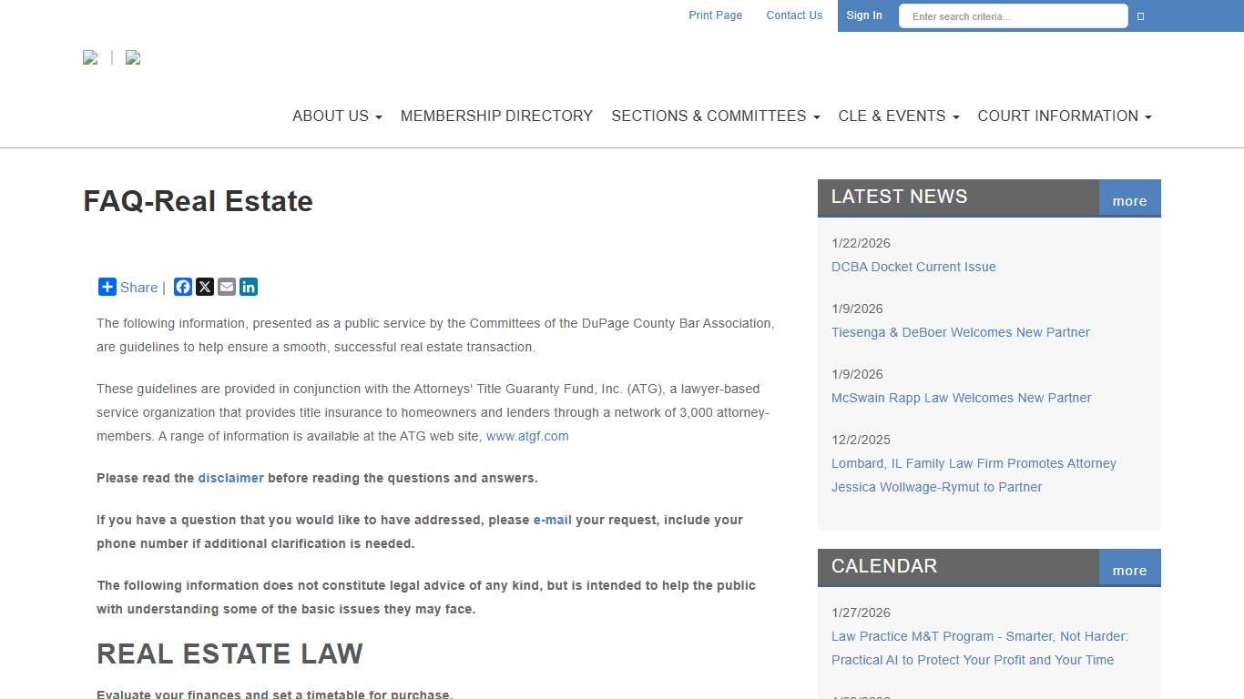The width and height of the screenshot is (1244, 699).
Task: Click Print Page in the top bar
Action: pos(715,15)
